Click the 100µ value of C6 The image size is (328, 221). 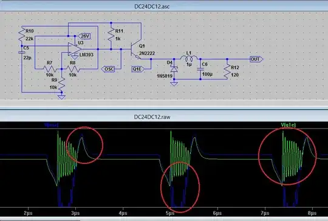(x=207, y=74)
